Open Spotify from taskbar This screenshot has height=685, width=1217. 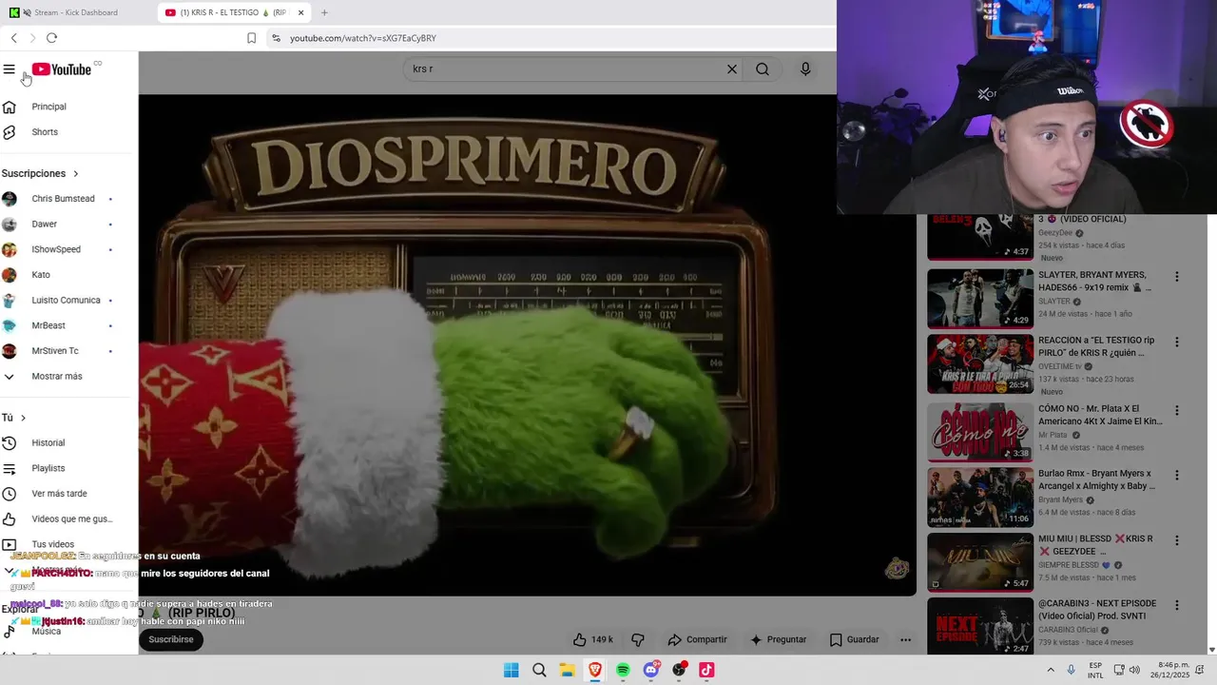623,670
